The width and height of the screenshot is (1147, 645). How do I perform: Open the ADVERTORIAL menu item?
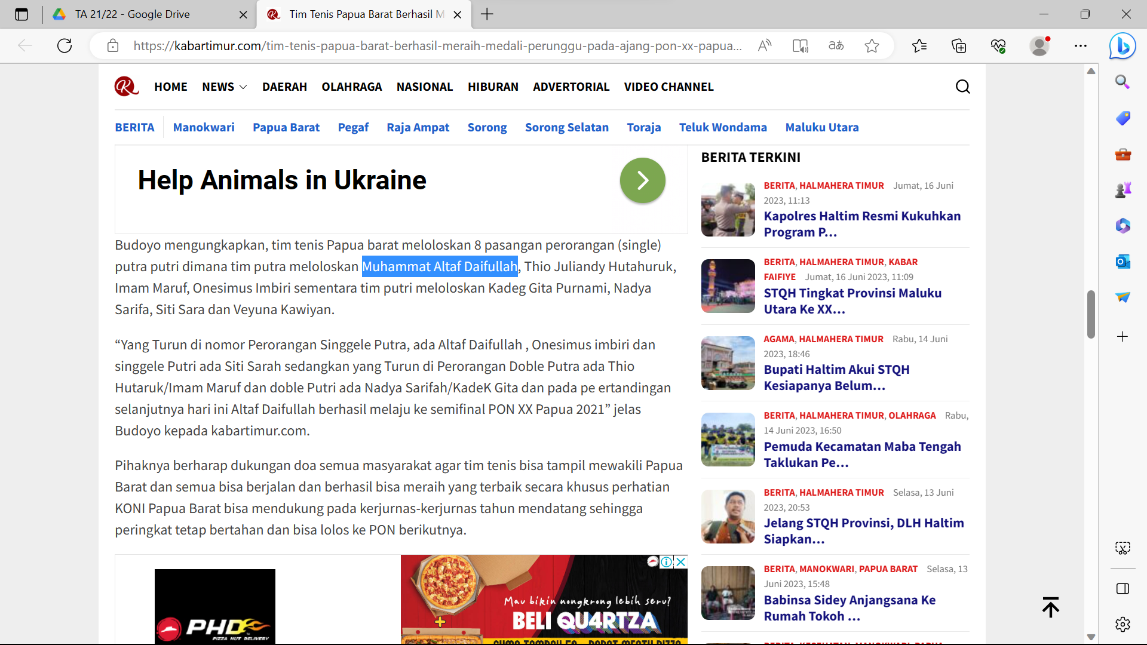tap(571, 87)
